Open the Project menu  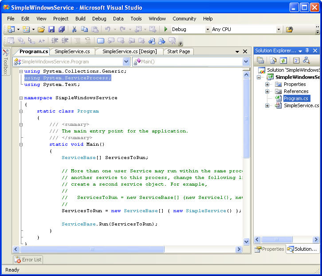click(x=61, y=19)
